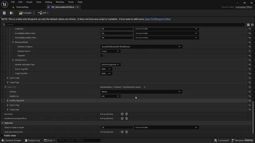
Task: Save the current asset
Action: (x=4, y=13)
